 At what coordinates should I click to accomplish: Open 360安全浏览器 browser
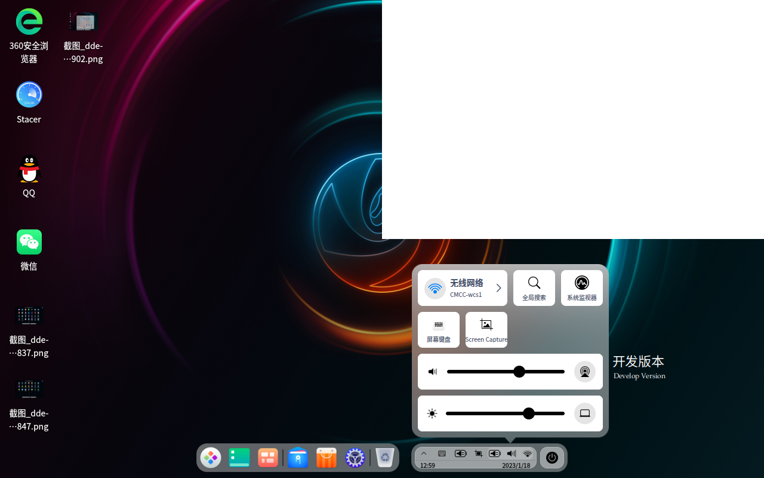point(29,21)
